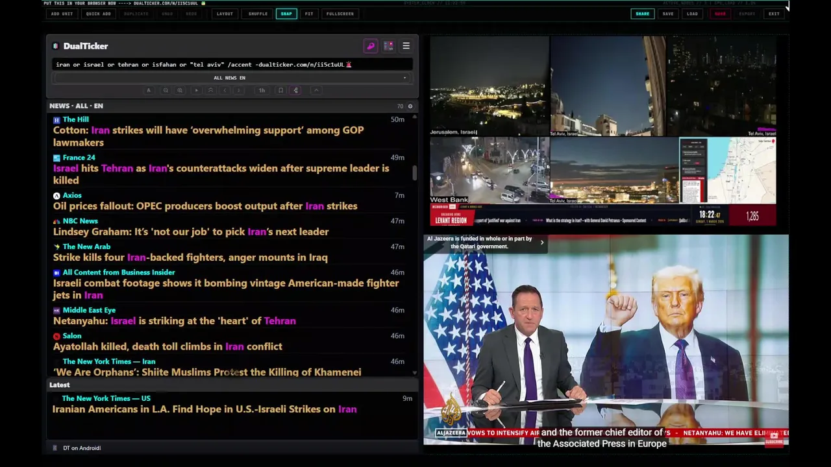Image resolution: width=831 pixels, height=467 pixels.
Task: Open the DualTicker hamburger menu
Action: point(406,46)
